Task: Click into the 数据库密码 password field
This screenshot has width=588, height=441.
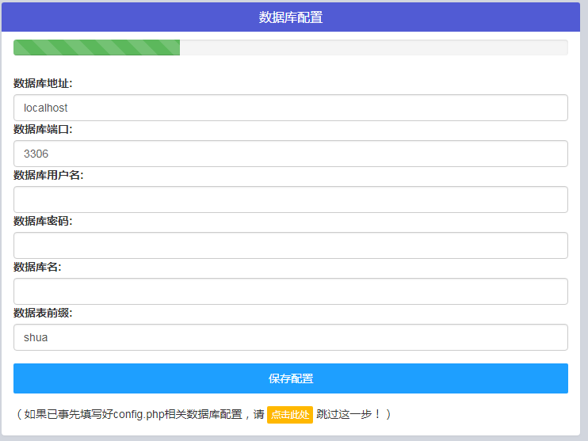Action: 291,245
